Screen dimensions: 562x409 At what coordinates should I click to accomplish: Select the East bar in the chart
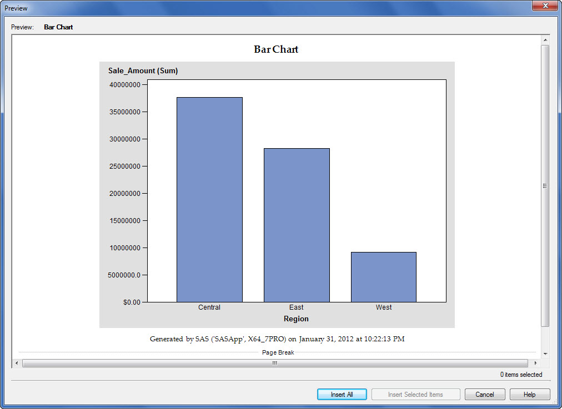click(297, 225)
